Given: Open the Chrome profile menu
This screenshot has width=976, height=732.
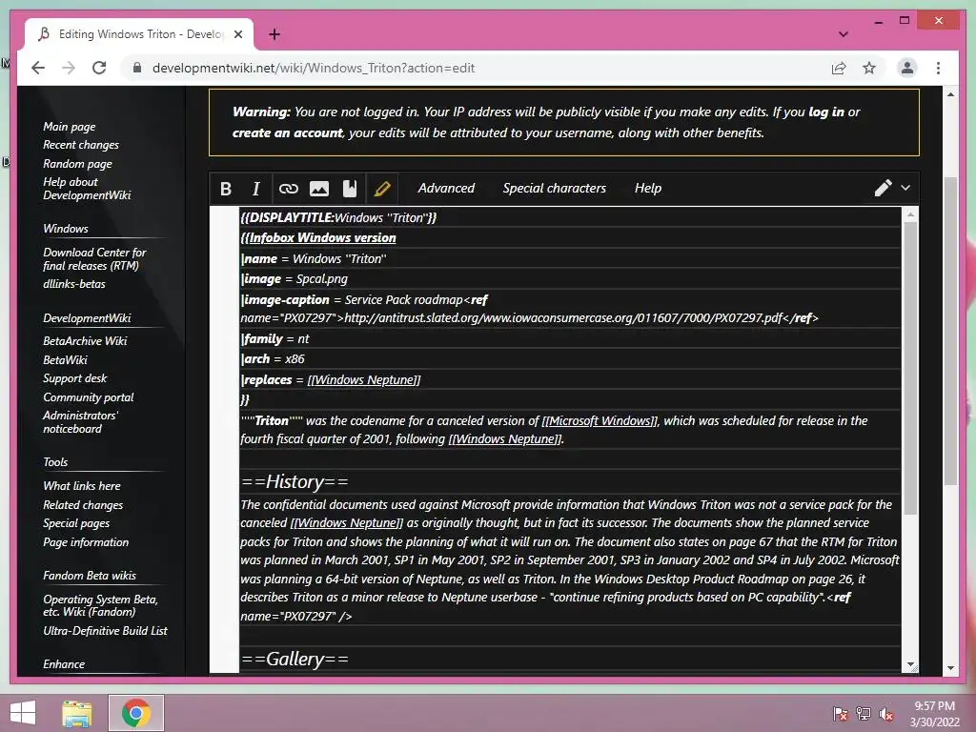Looking at the screenshot, I should (907, 68).
